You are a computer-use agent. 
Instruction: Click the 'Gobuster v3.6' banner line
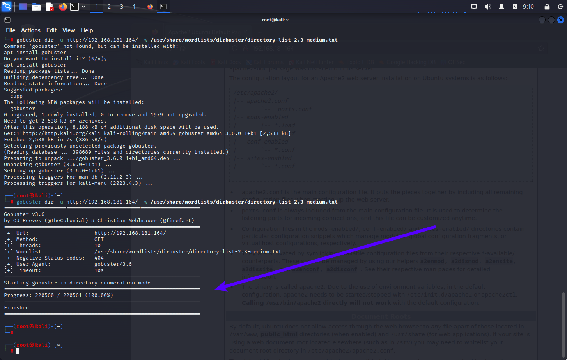pos(24,214)
